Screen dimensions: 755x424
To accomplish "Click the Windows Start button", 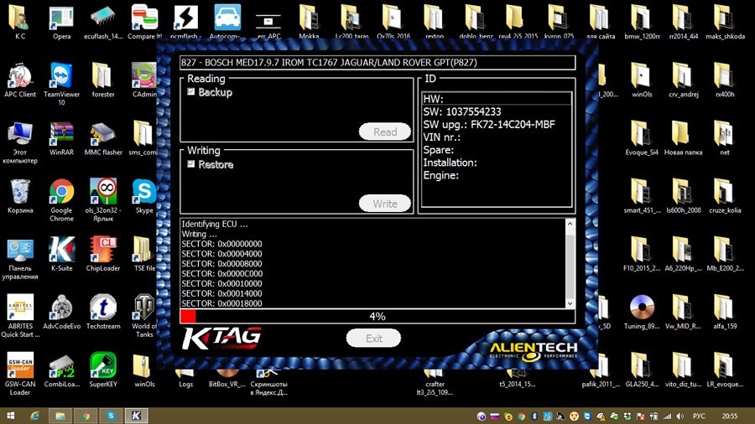I will [9, 416].
